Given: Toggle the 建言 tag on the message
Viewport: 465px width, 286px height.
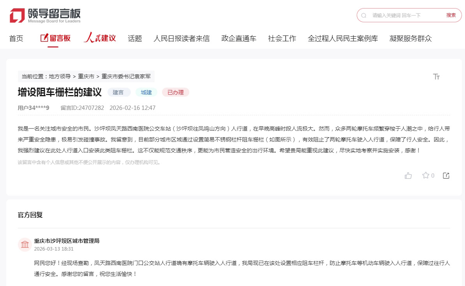Looking at the screenshot, I should (x=119, y=92).
